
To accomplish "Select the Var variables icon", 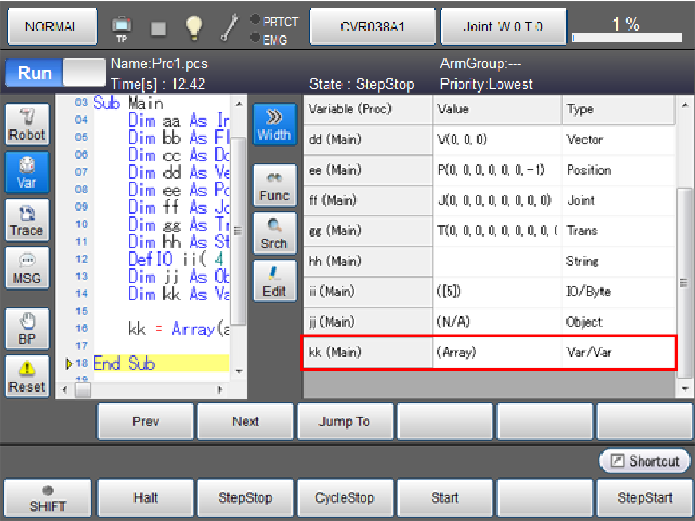I will coord(27,172).
